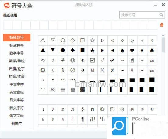168x139 pixels.
Task: Open the 制表符 category
Action: 17,124
